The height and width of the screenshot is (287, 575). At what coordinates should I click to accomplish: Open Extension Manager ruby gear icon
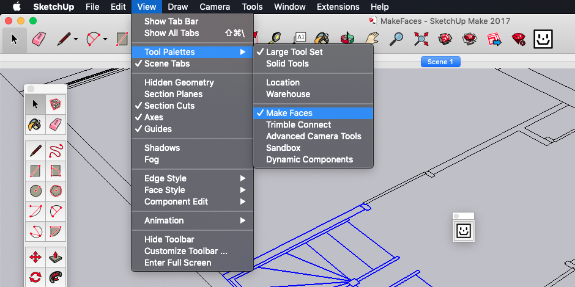click(x=519, y=38)
